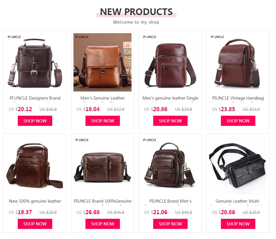This screenshot has width=276, height=239.
Task: Open the brown top-handle bag priced $21.06
Action: 170,165
